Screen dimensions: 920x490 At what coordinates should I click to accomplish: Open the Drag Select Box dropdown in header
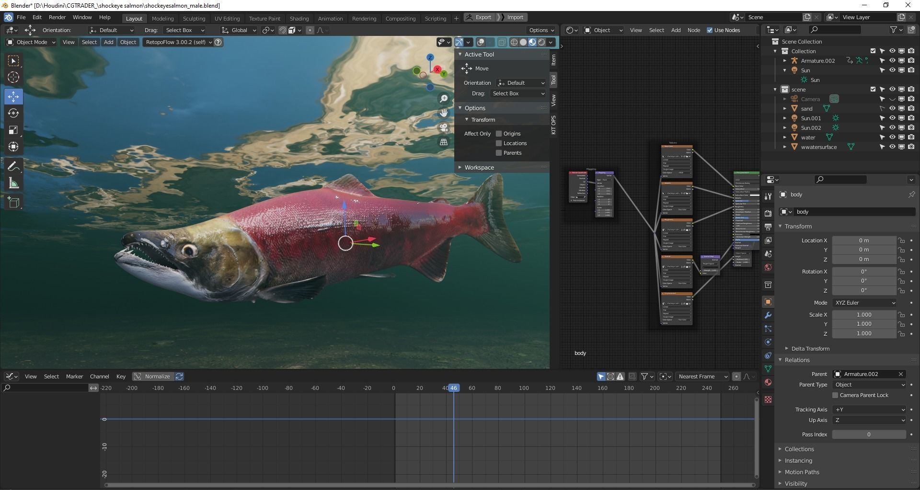[x=185, y=30]
